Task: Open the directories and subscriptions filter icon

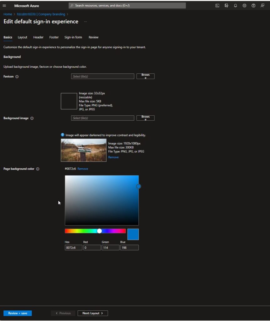Action: pyautogui.click(x=226, y=6)
